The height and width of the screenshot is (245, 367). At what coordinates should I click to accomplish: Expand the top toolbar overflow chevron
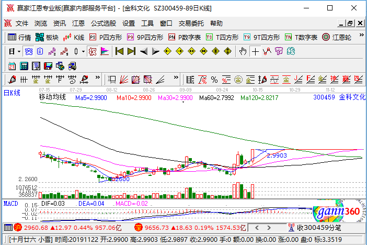click(361, 35)
